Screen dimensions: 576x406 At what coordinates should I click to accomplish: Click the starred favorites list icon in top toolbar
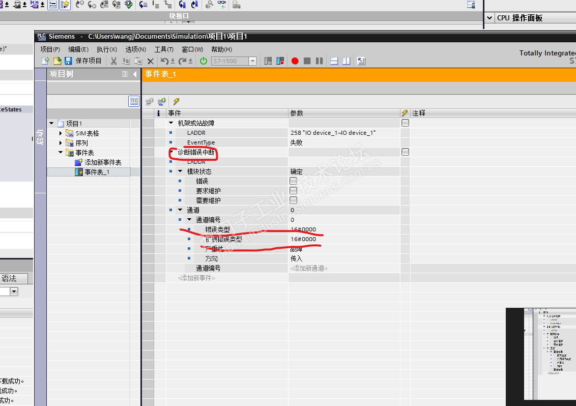point(65,5)
